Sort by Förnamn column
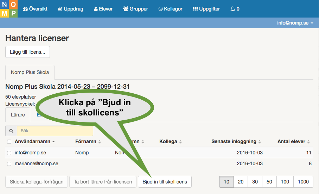319x194 pixels. click(x=88, y=141)
